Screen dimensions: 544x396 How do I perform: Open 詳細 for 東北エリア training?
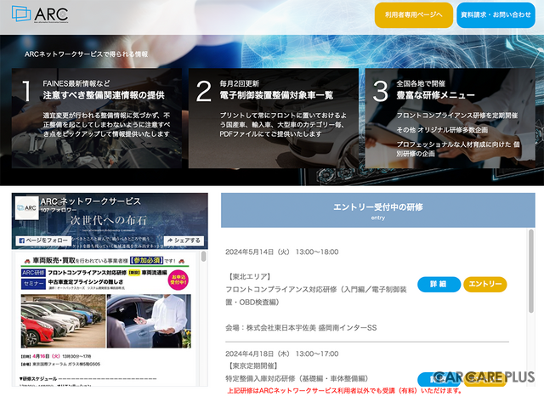coord(439,285)
